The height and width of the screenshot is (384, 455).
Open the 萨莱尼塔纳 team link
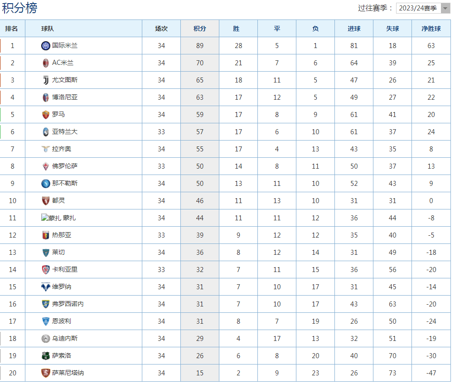pyautogui.click(x=68, y=373)
